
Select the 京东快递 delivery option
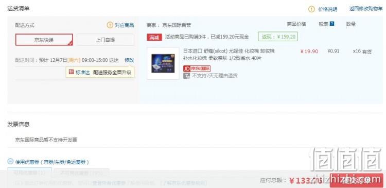click(x=44, y=40)
